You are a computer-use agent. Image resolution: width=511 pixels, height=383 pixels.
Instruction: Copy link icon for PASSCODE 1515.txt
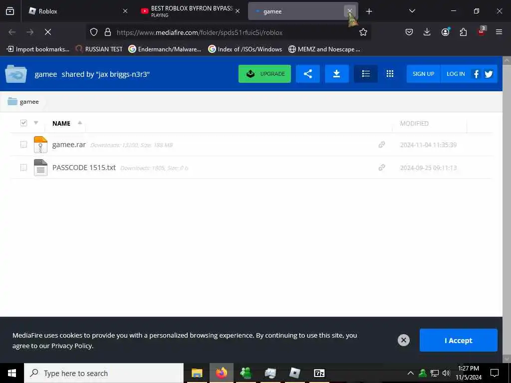click(x=382, y=168)
